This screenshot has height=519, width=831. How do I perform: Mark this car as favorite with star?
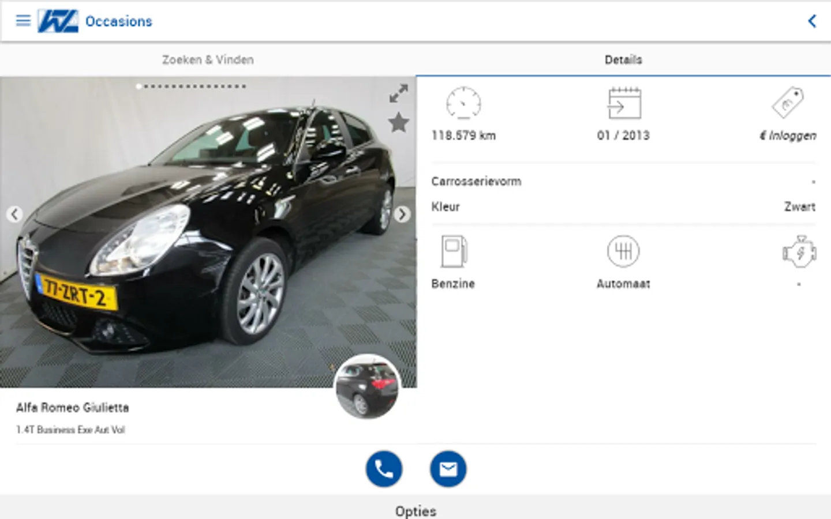398,122
